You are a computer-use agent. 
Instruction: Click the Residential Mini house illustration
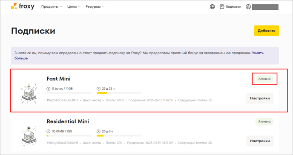[x=29, y=136]
